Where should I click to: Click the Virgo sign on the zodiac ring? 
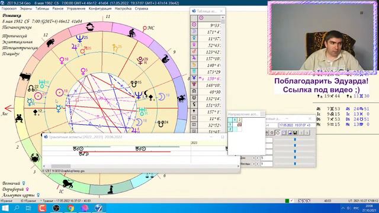click(111, 190)
